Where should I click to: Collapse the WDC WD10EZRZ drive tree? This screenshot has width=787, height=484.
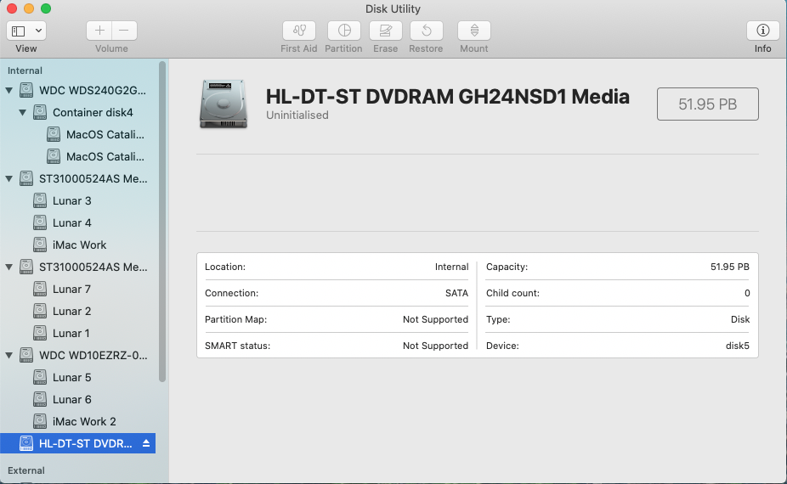[9, 355]
